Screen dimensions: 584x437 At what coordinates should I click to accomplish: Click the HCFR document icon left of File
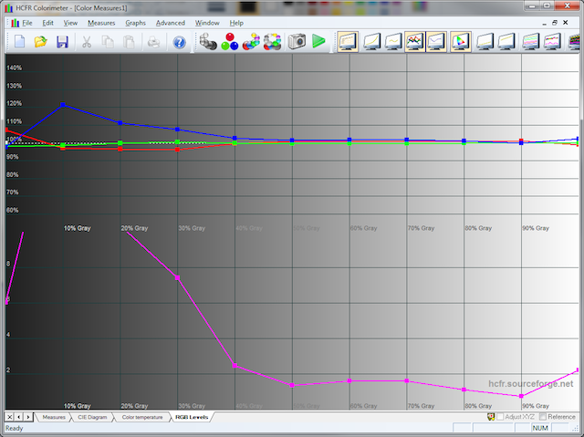(x=15, y=23)
